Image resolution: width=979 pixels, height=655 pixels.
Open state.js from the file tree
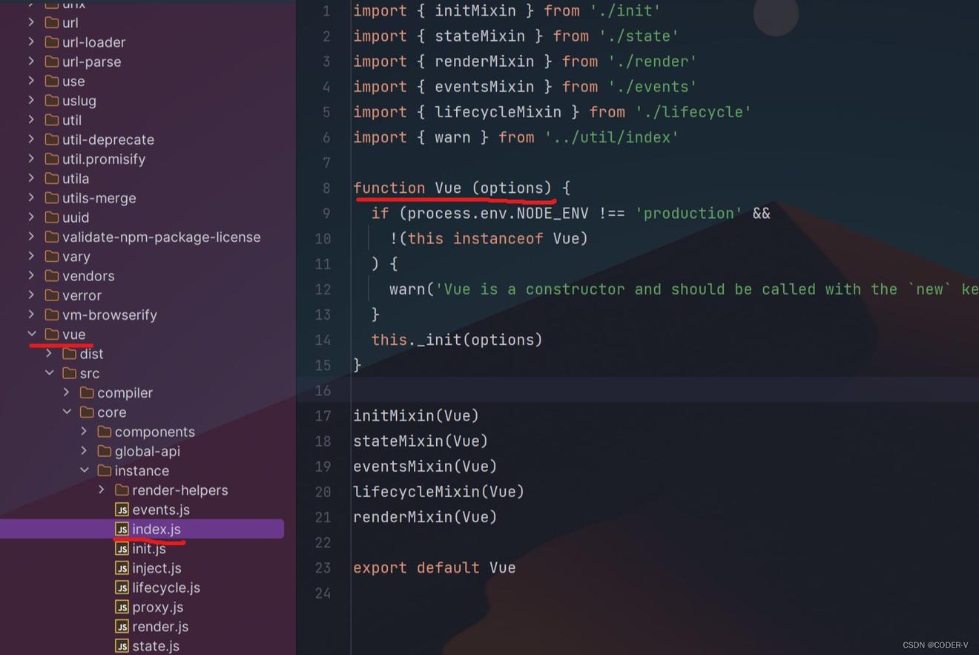[x=155, y=646]
